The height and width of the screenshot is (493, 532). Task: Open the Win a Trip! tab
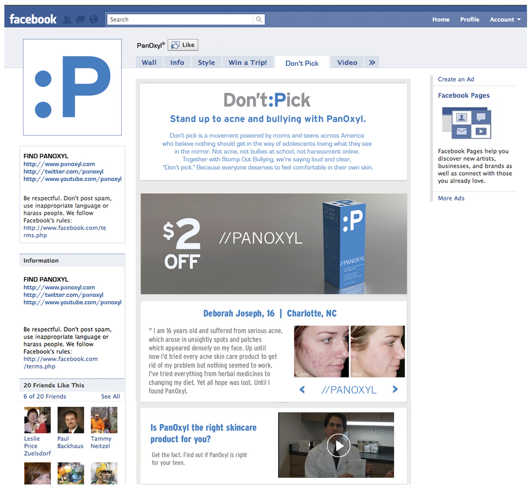(248, 62)
